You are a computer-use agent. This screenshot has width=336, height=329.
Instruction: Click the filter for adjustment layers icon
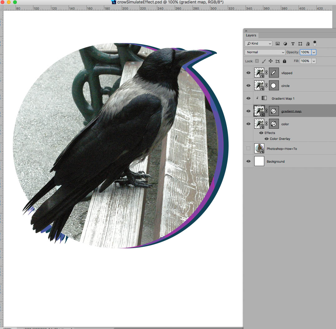285,44
